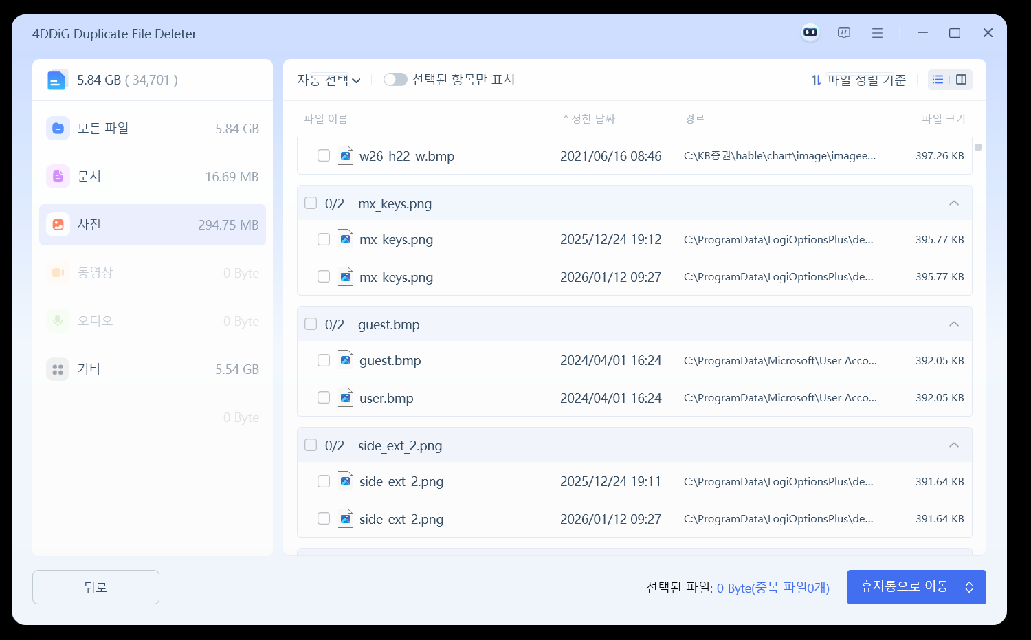
Task: Select 동영상 category
Action: 153,273
